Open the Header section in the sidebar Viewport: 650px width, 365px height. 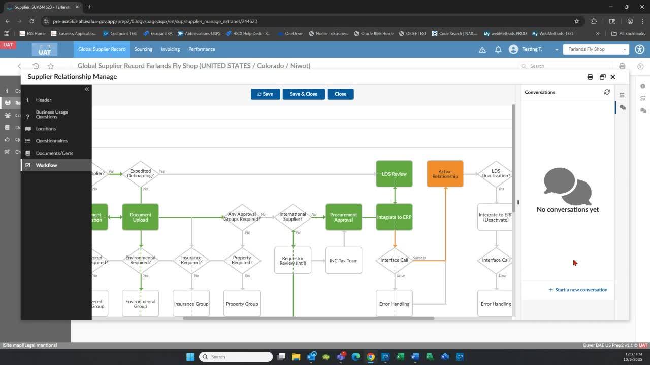(x=44, y=100)
